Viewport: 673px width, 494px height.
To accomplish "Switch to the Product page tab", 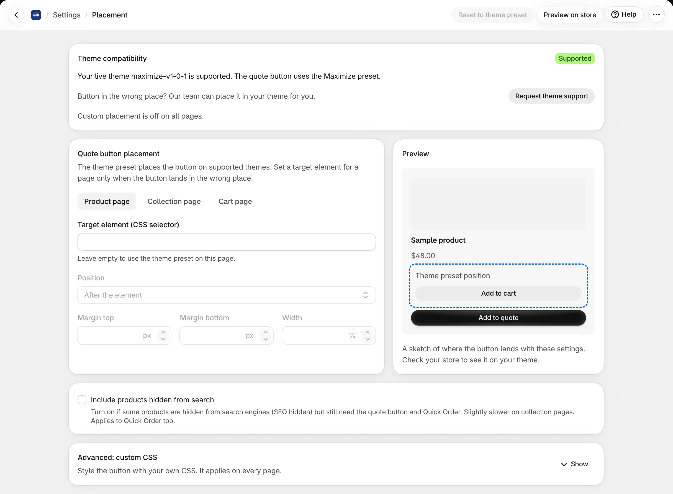I will (107, 201).
